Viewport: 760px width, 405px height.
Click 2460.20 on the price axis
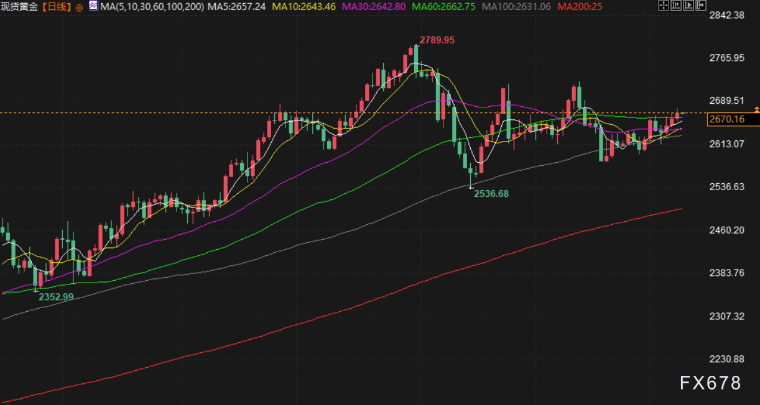tap(727, 230)
